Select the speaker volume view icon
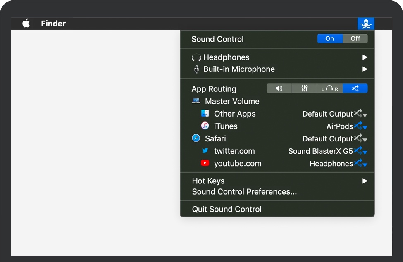Image resolution: width=403 pixels, height=262 pixels. [x=279, y=88]
